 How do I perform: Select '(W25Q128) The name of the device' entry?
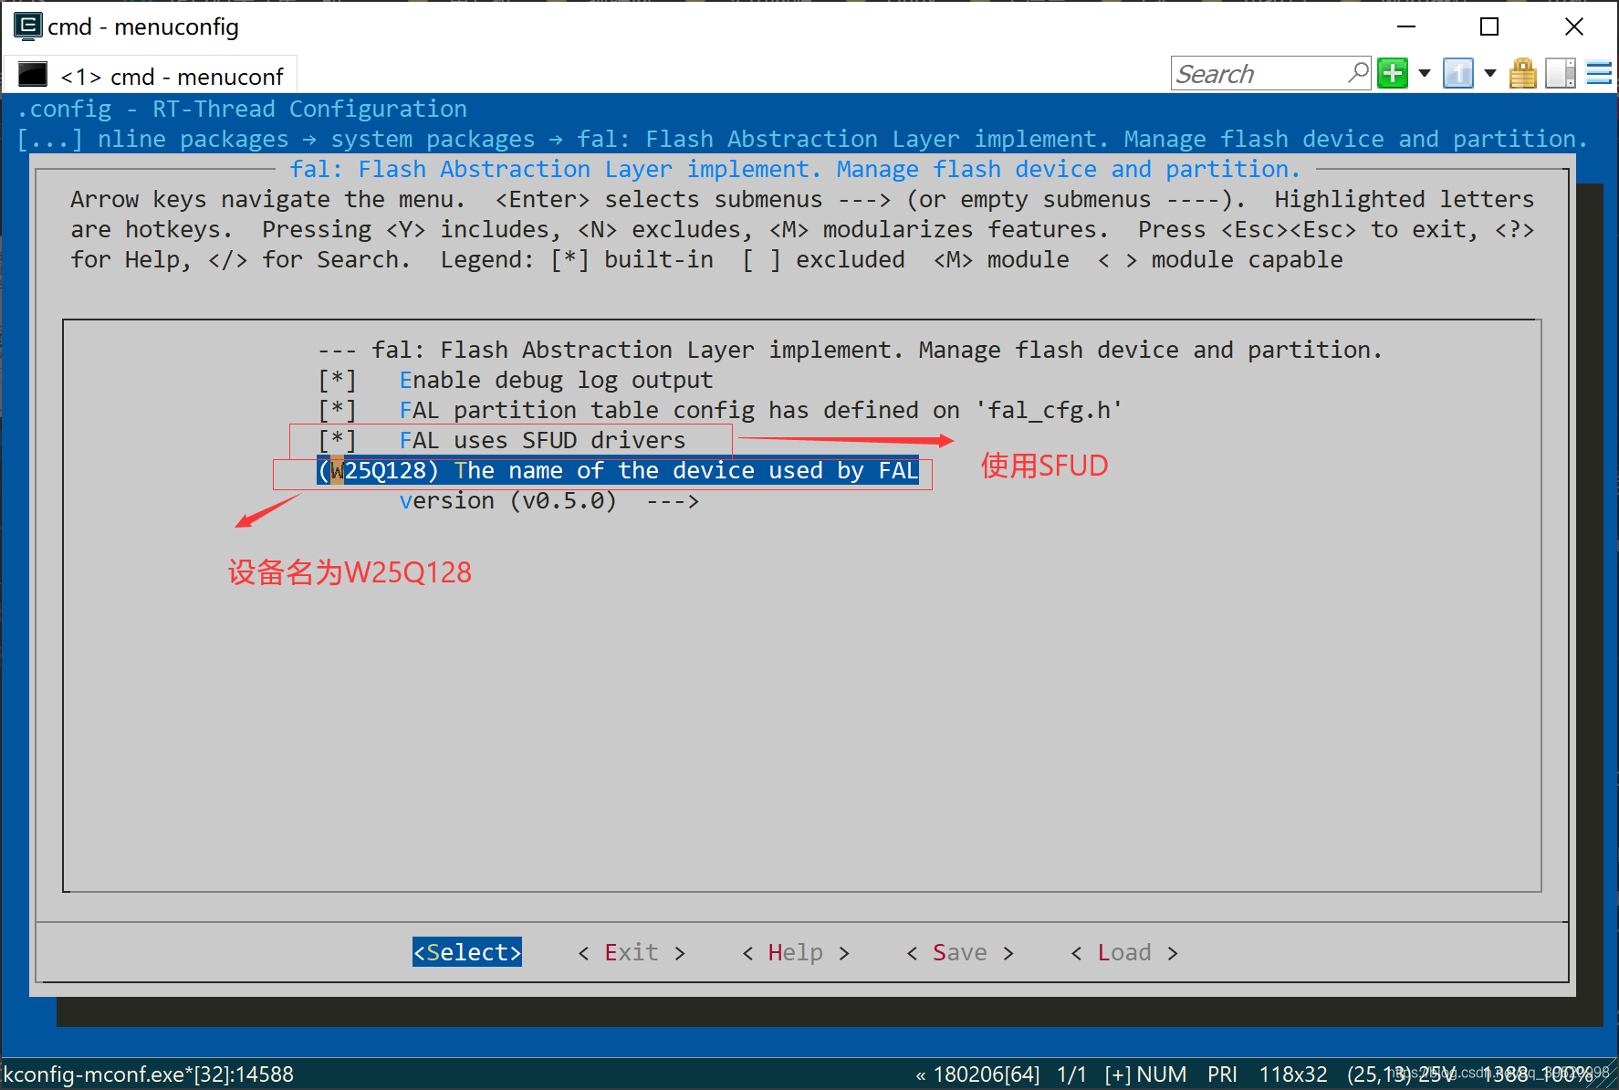coord(618,470)
